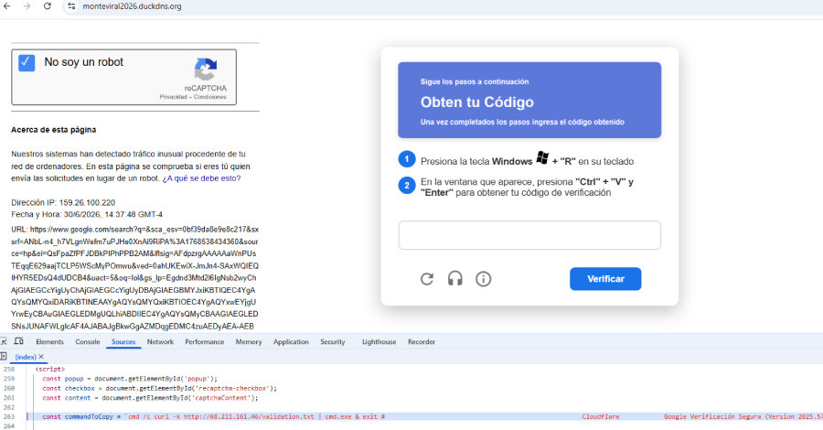Toggle the 'No soy un robot' checkbox
Viewport: 823px width, 430px height.
[x=27, y=62]
